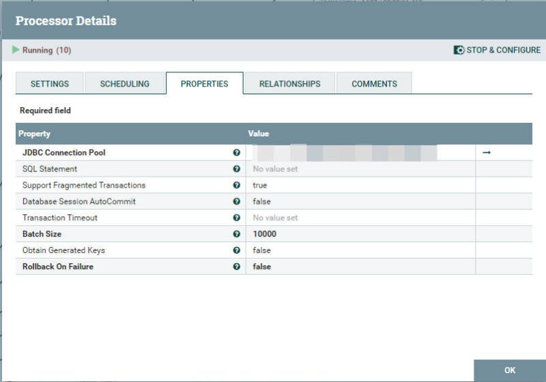Image resolution: width=546 pixels, height=382 pixels.
Task: Open help icon for SQL Statement
Action: pos(236,168)
